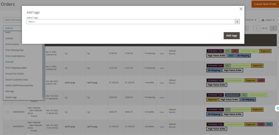
Task: Click purchase from1 tag on £642.73 order
Action: coord(241,110)
